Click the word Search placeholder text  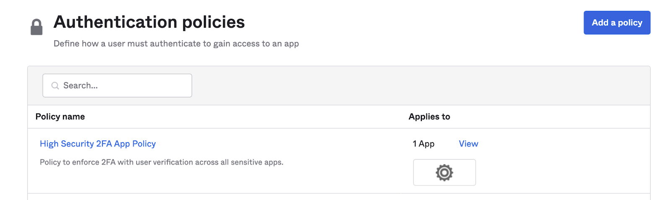pos(80,86)
